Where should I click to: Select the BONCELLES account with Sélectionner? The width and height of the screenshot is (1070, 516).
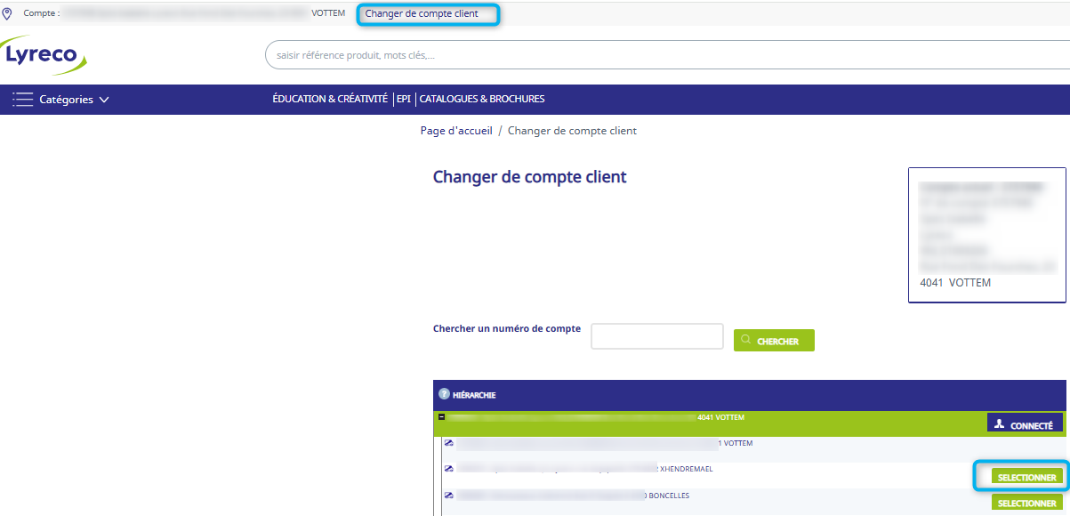pos(1026,504)
